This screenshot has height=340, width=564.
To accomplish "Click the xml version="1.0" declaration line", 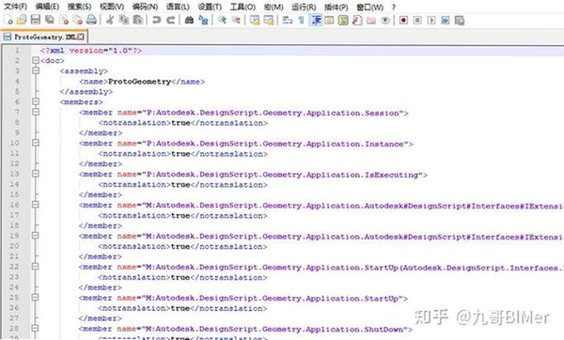I will (x=91, y=51).
